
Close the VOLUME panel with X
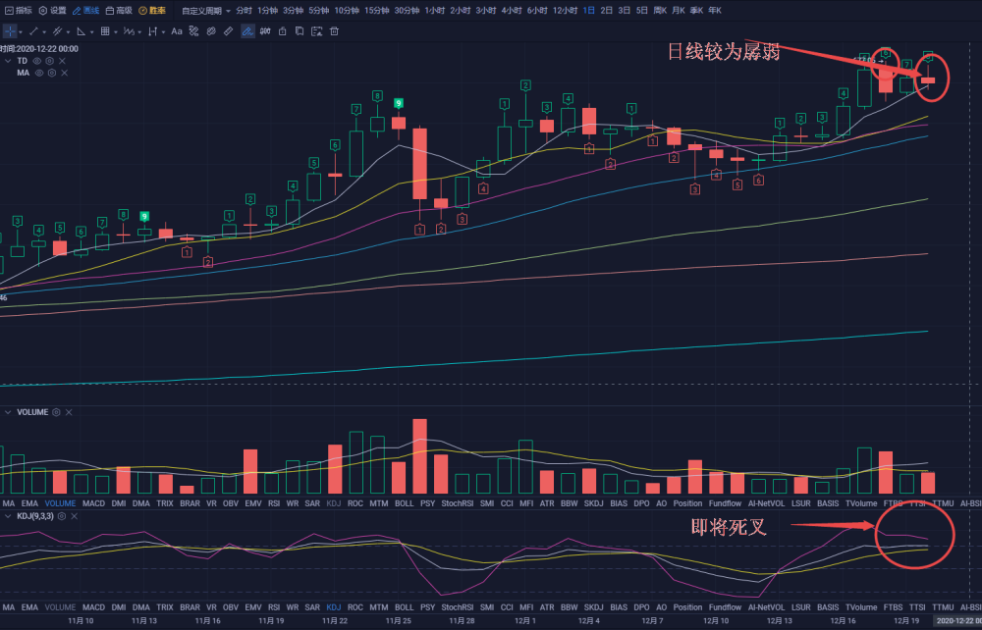click(x=69, y=412)
